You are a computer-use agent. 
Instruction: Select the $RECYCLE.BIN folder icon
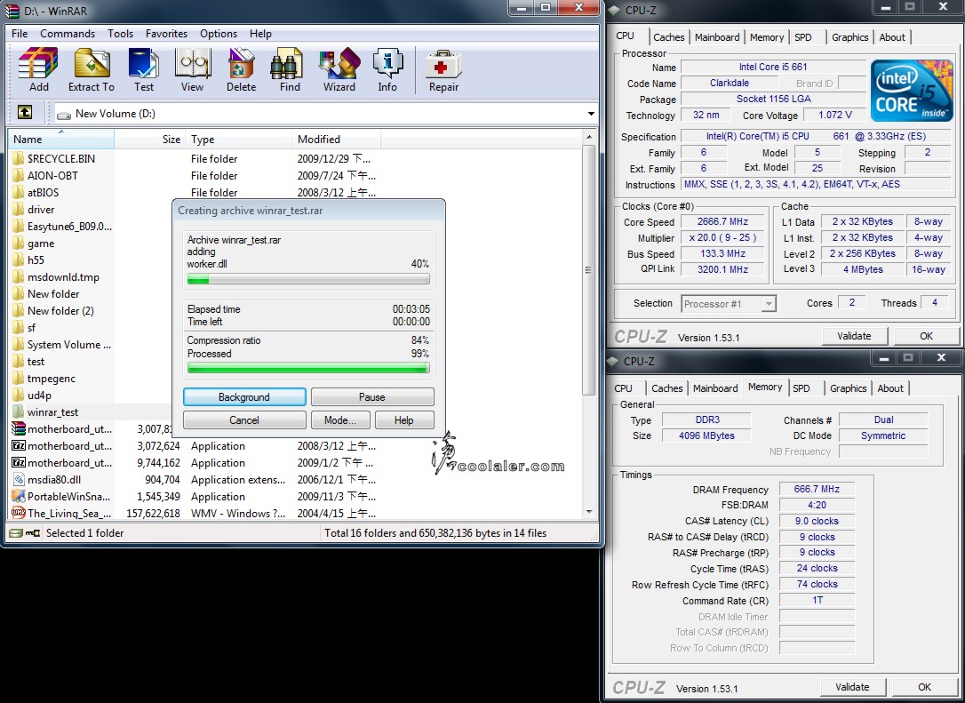[19, 158]
